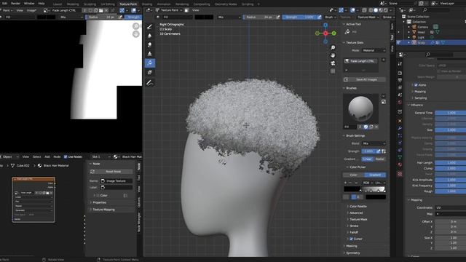The width and height of the screenshot is (466, 262).
Task: Click the brush sphere preview thumbnail
Action: pos(360,108)
